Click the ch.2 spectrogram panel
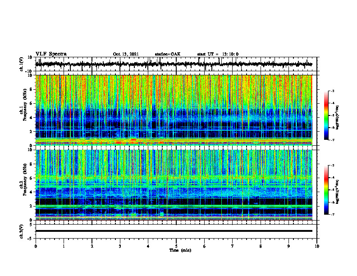The height and width of the screenshot is (276, 357). pyautogui.click(x=174, y=185)
